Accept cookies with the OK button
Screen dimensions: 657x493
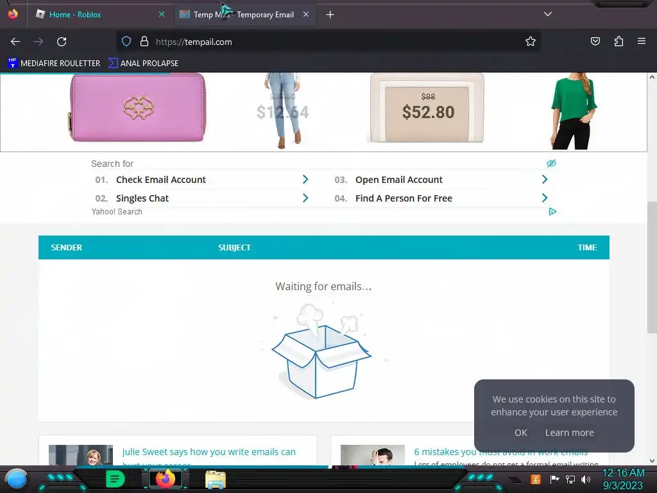[521, 433]
